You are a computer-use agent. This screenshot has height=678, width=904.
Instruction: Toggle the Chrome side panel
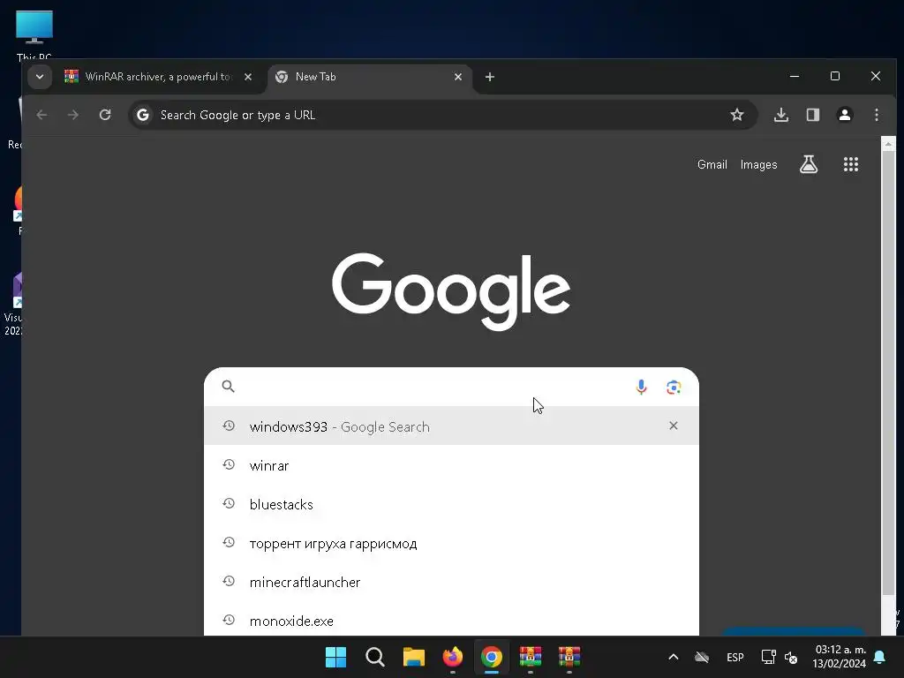click(x=813, y=115)
